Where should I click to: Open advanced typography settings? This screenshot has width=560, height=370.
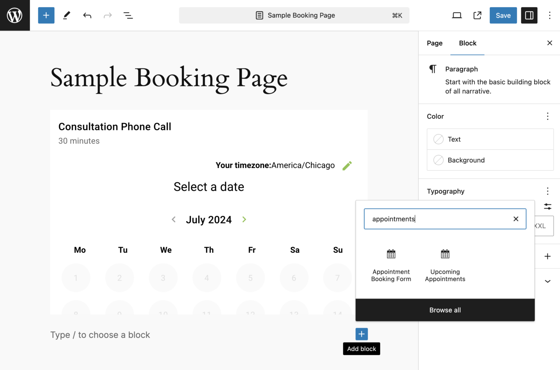[x=548, y=206]
